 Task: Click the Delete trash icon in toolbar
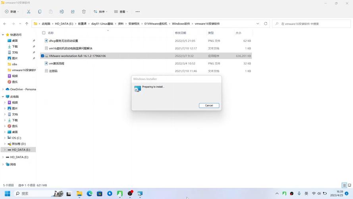click(x=84, y=12)
